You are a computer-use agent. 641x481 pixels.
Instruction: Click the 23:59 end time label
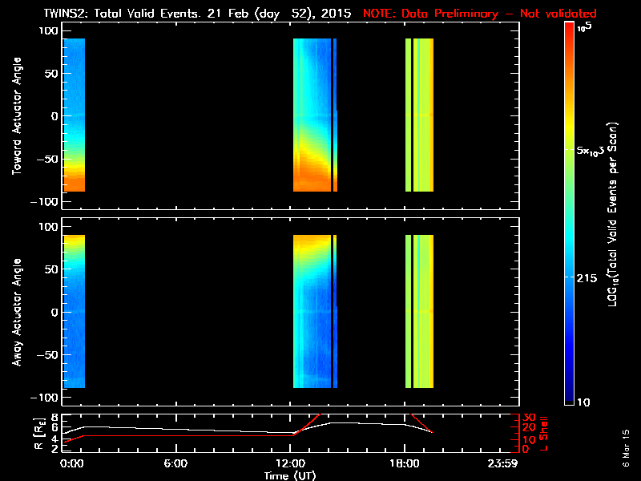coord(502,463)
